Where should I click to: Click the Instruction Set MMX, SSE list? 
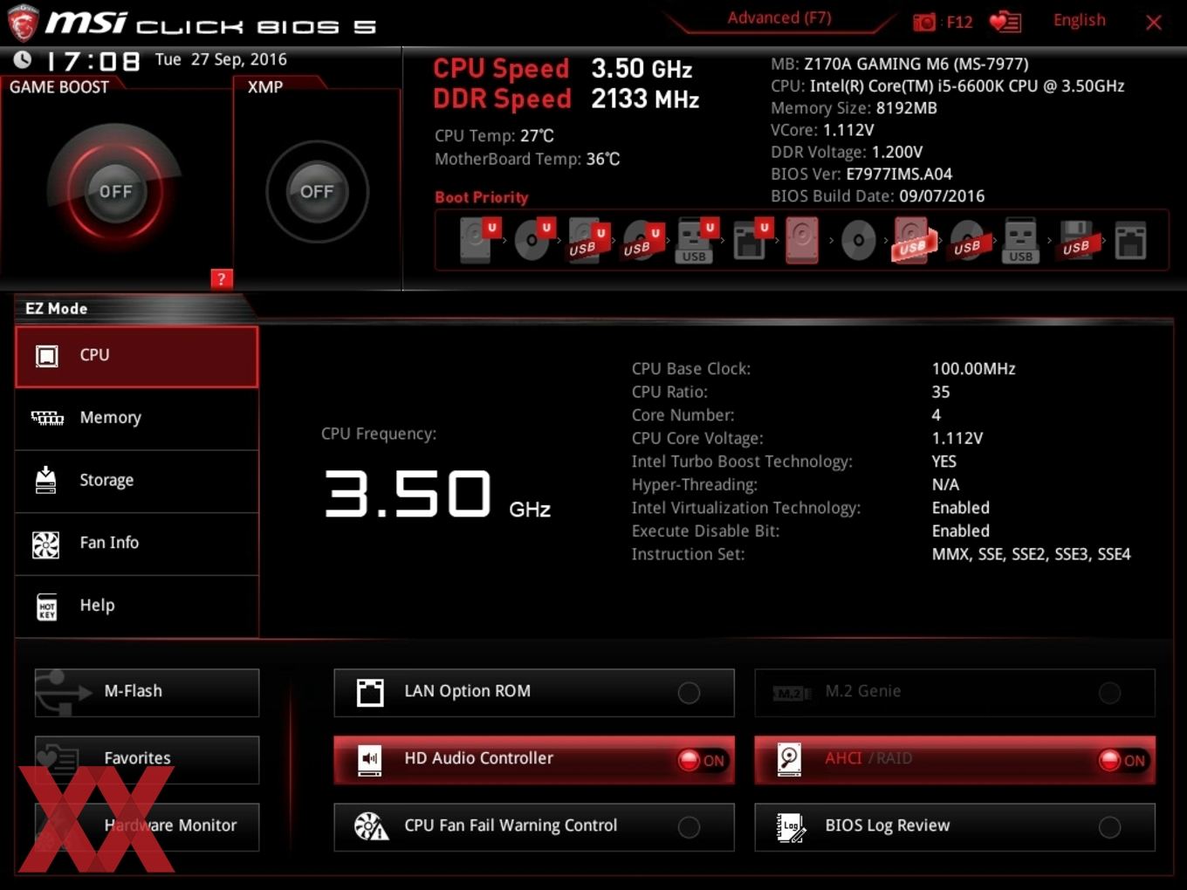1031,554
